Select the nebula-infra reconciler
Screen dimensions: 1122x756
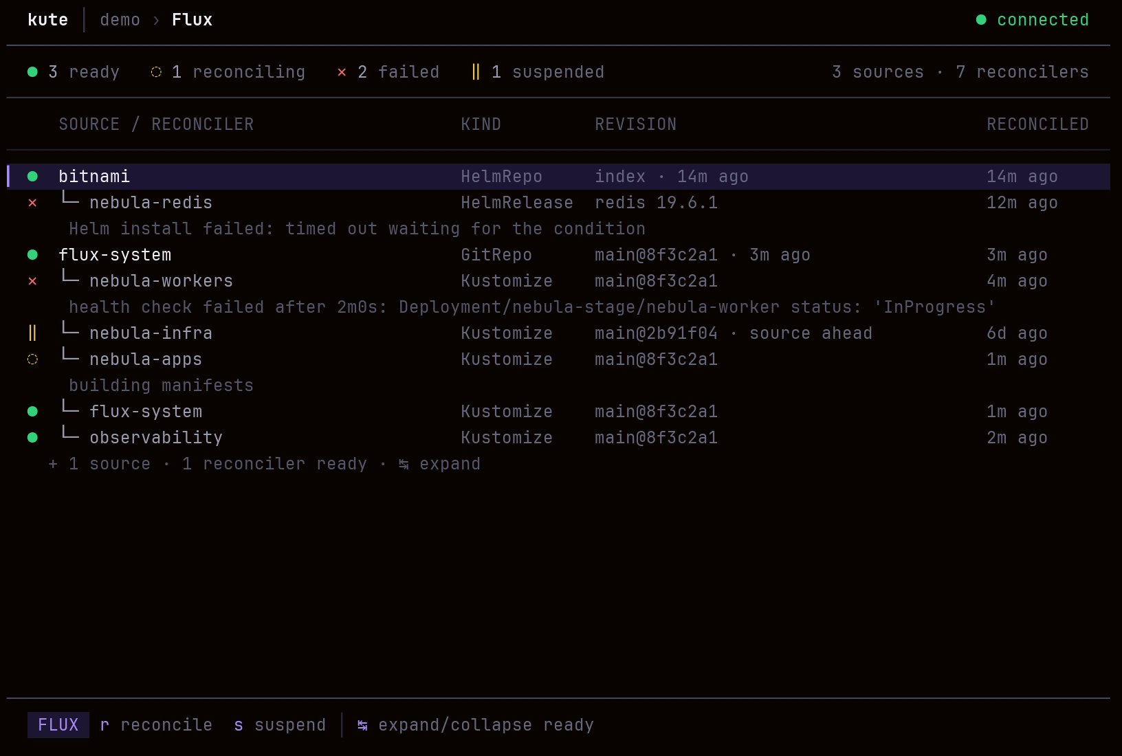[x=558, y=333]
